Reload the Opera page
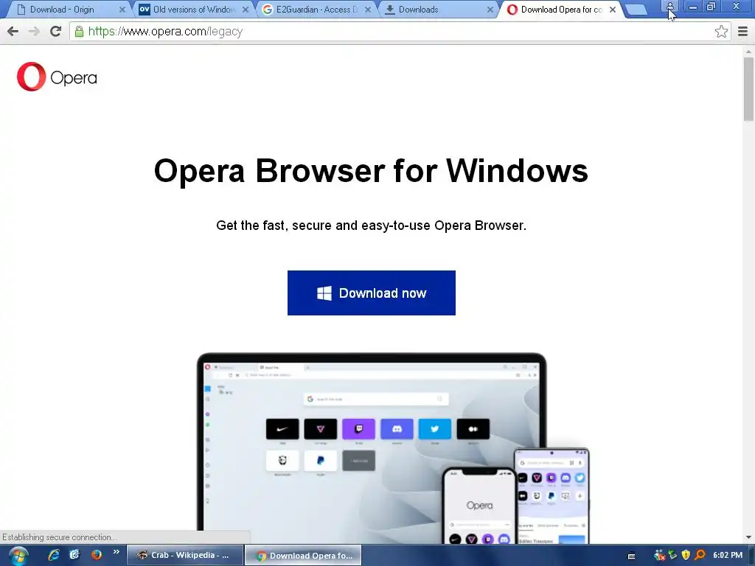Screen dimensions: 755x566 tap(55, 31)
